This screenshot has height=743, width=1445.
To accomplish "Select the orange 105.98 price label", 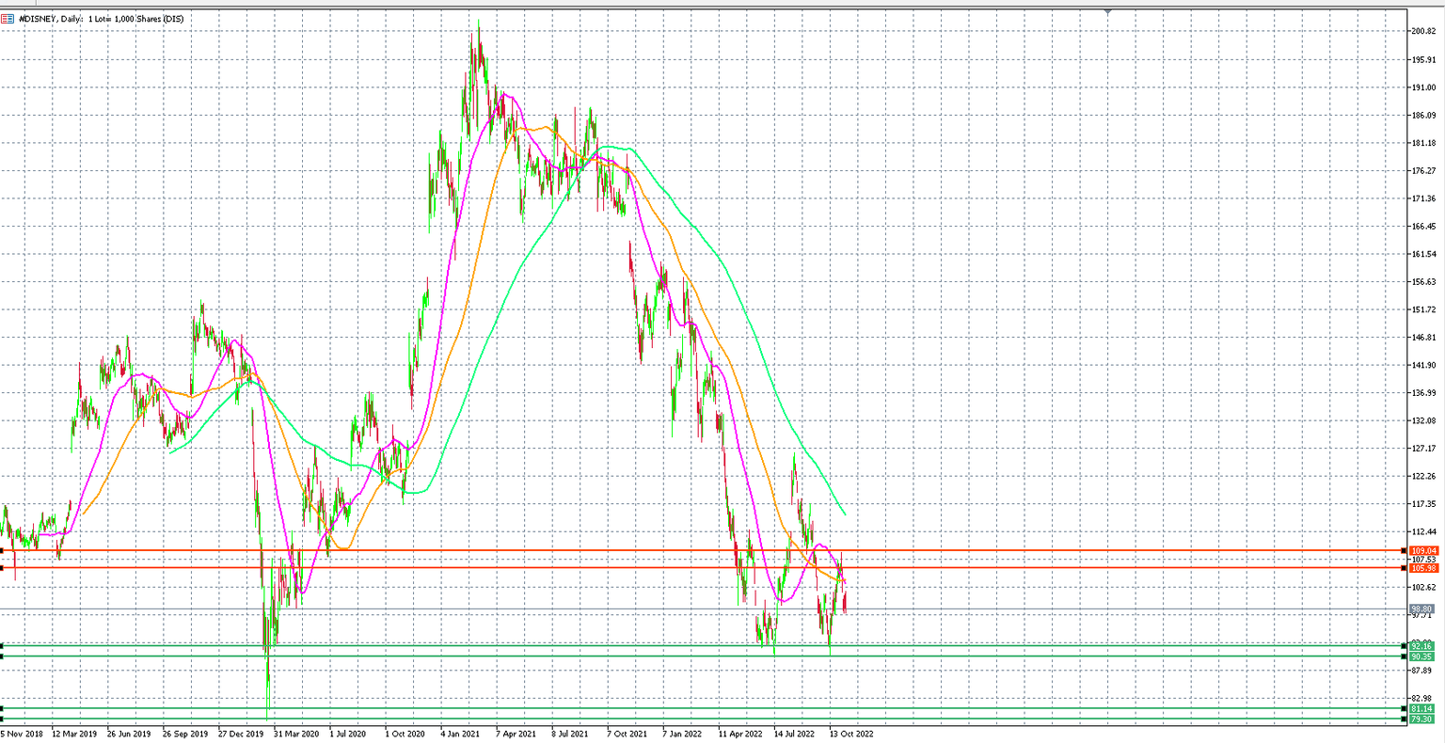I will 1423,568.
